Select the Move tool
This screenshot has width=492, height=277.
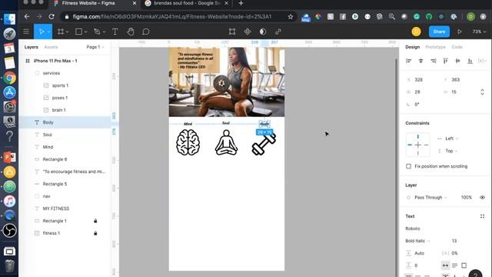click(x=41, y=32)
